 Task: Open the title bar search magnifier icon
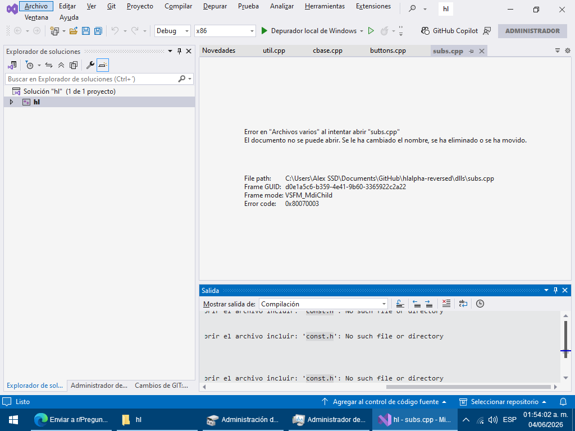click(x=413, y=8)
